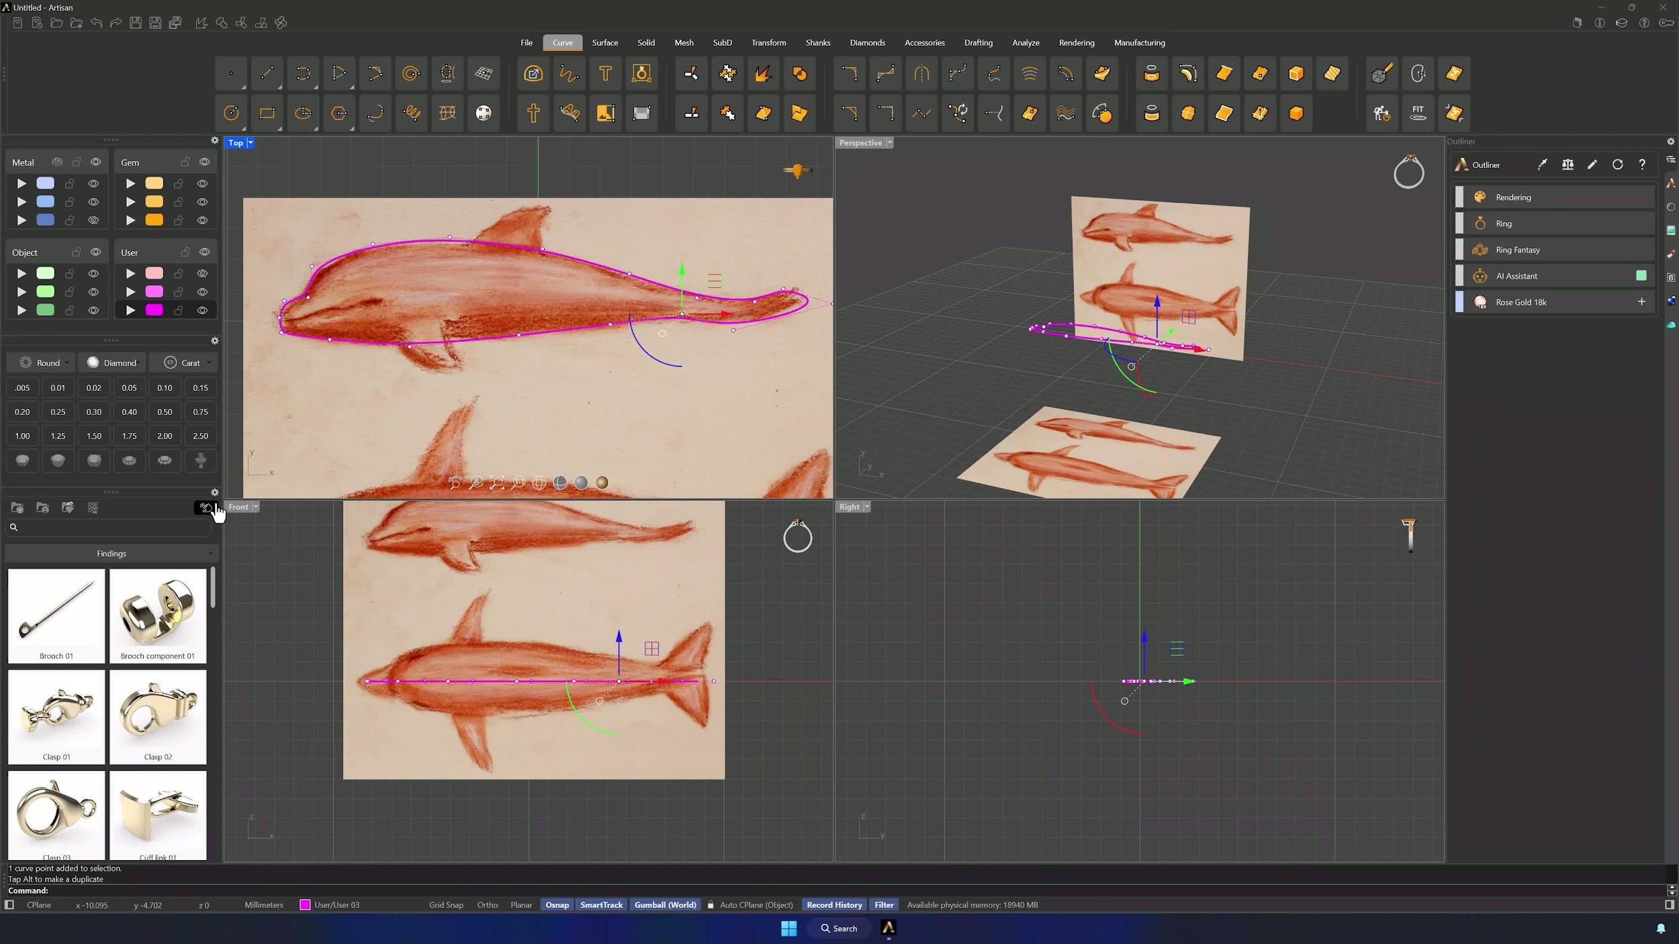Switch to the Surface tab
1679x944 pixels.
(x=605, y=42)
